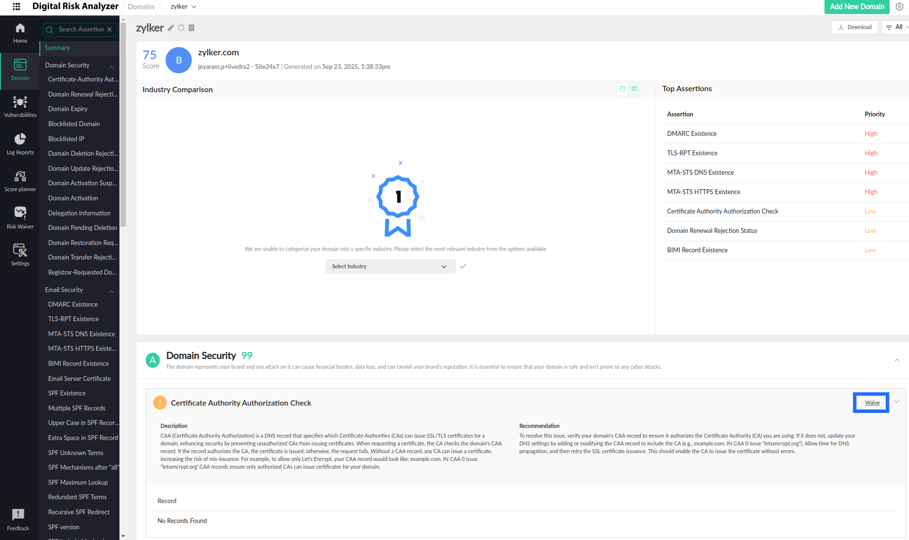909x540 pixels.
Task: Click the Feedback icon
Action: 18,520
